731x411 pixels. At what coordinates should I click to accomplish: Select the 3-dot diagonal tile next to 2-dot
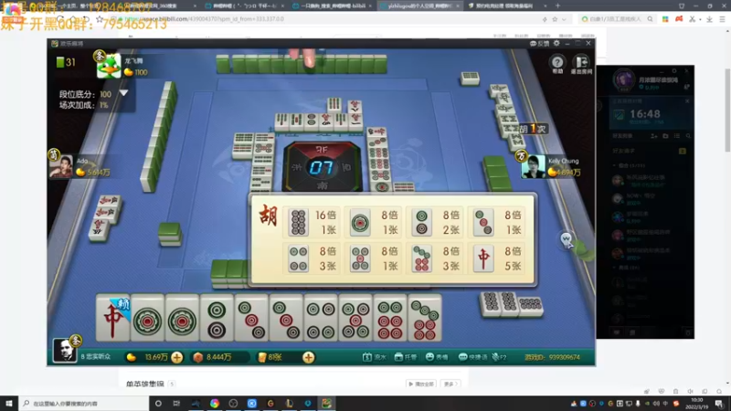point(251,318)
